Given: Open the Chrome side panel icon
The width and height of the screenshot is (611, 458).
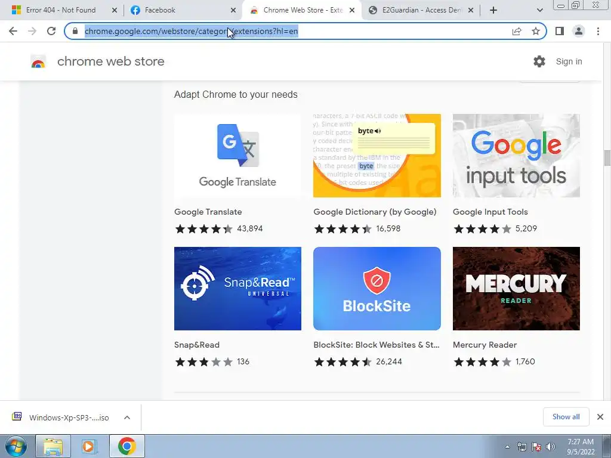Looking at the screenshot, I should click(x=560, y=31).
